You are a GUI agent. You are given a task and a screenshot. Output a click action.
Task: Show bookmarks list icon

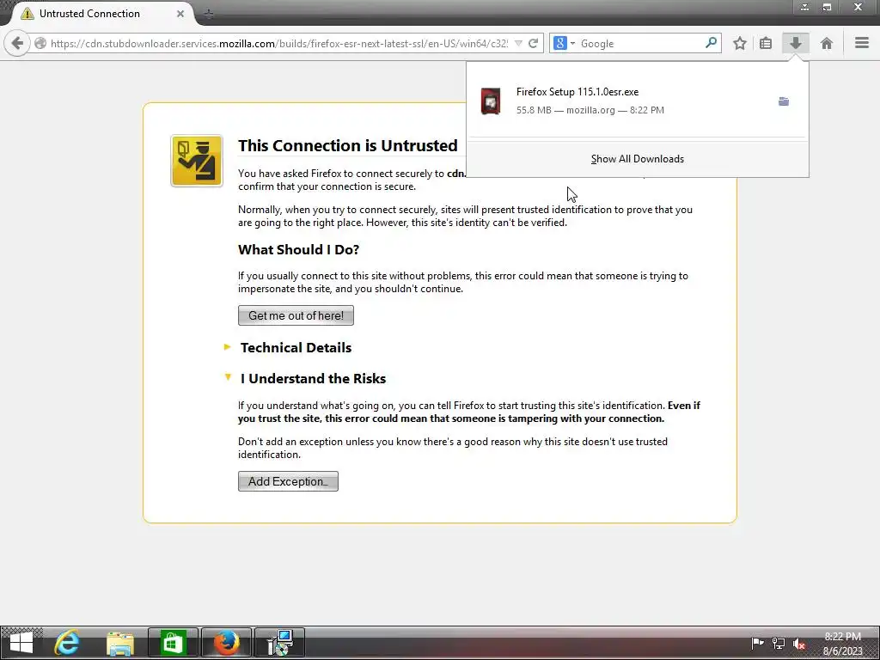(766, 43)
